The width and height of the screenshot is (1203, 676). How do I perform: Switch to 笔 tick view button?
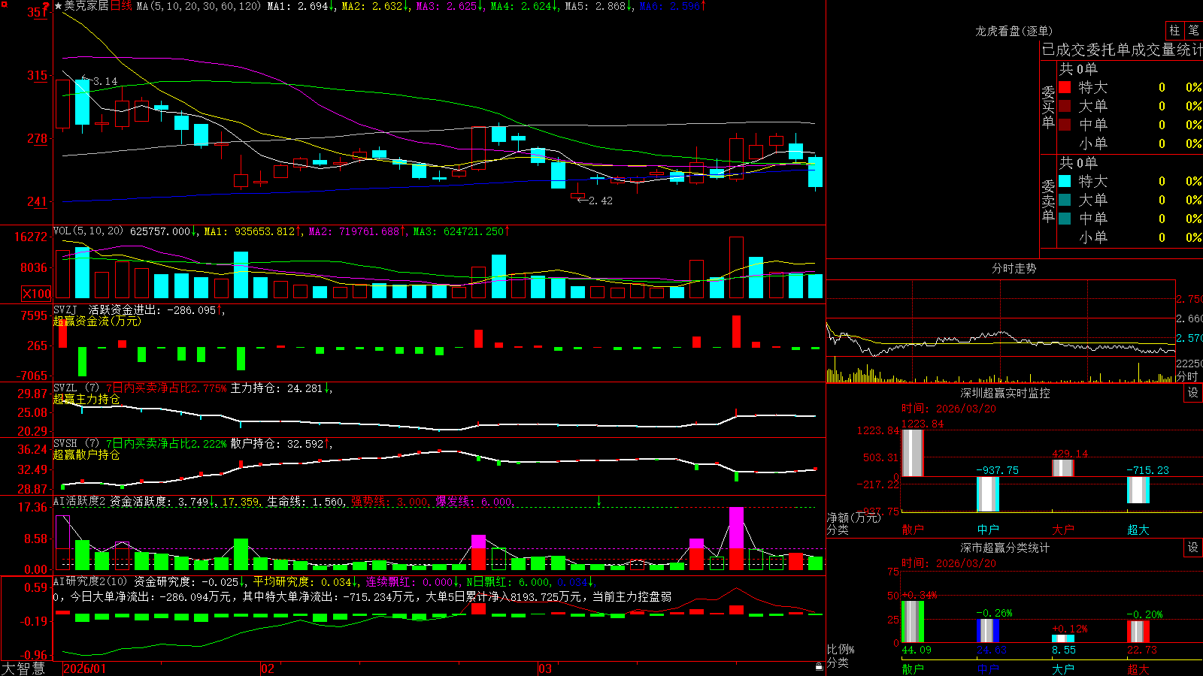coord(1193,30)
